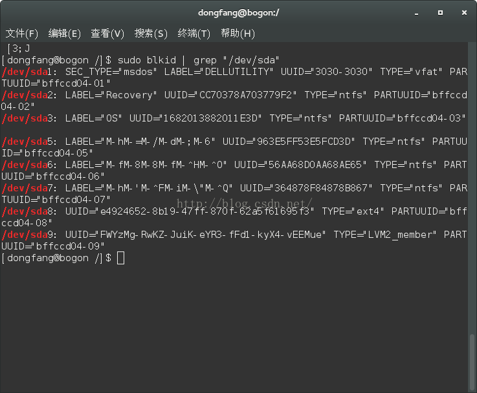Click the UUID="56AA68D0AA68AE65" value
Screen dimensions: 477x393
(300, 165)
